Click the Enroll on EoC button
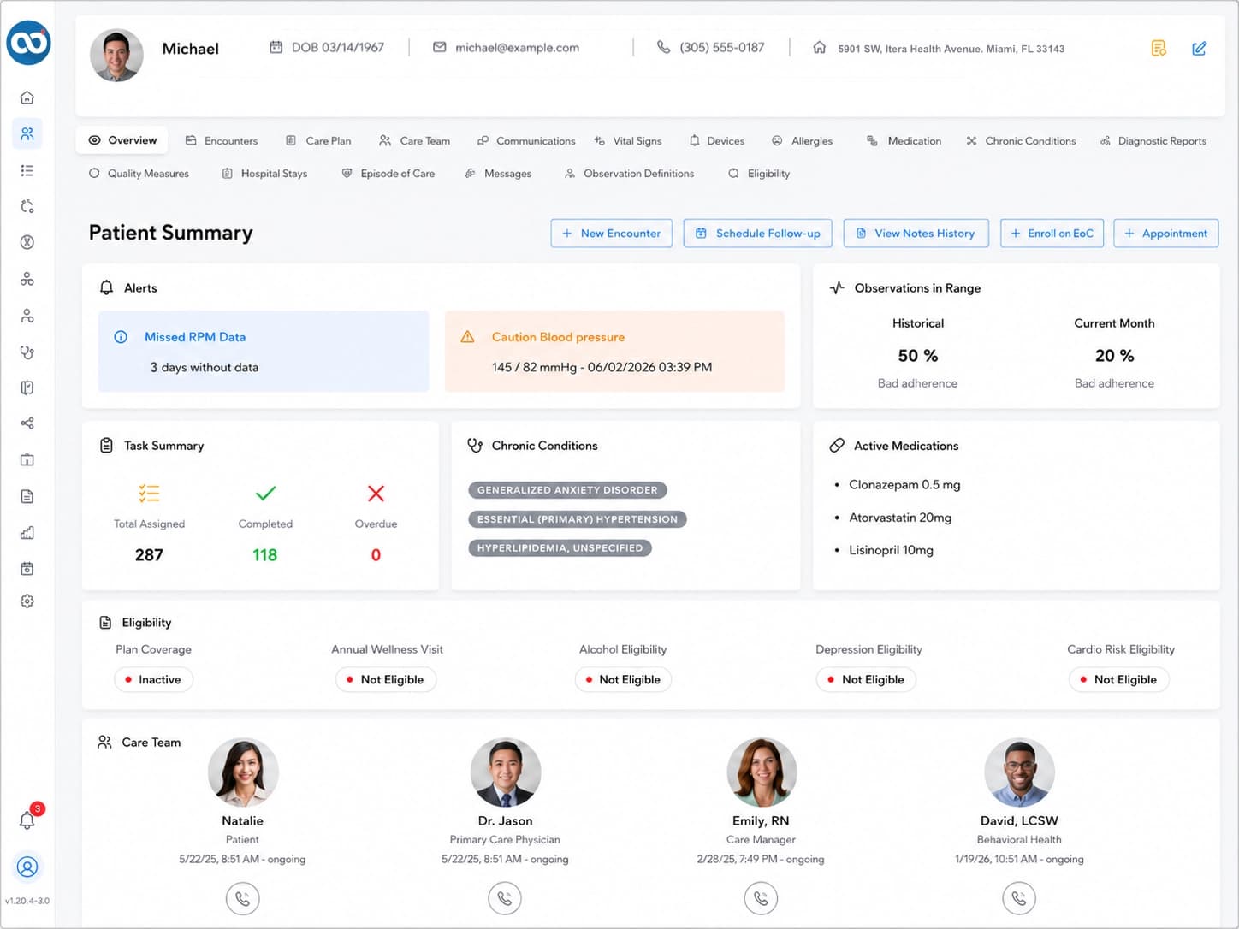 coord(1052,233)
